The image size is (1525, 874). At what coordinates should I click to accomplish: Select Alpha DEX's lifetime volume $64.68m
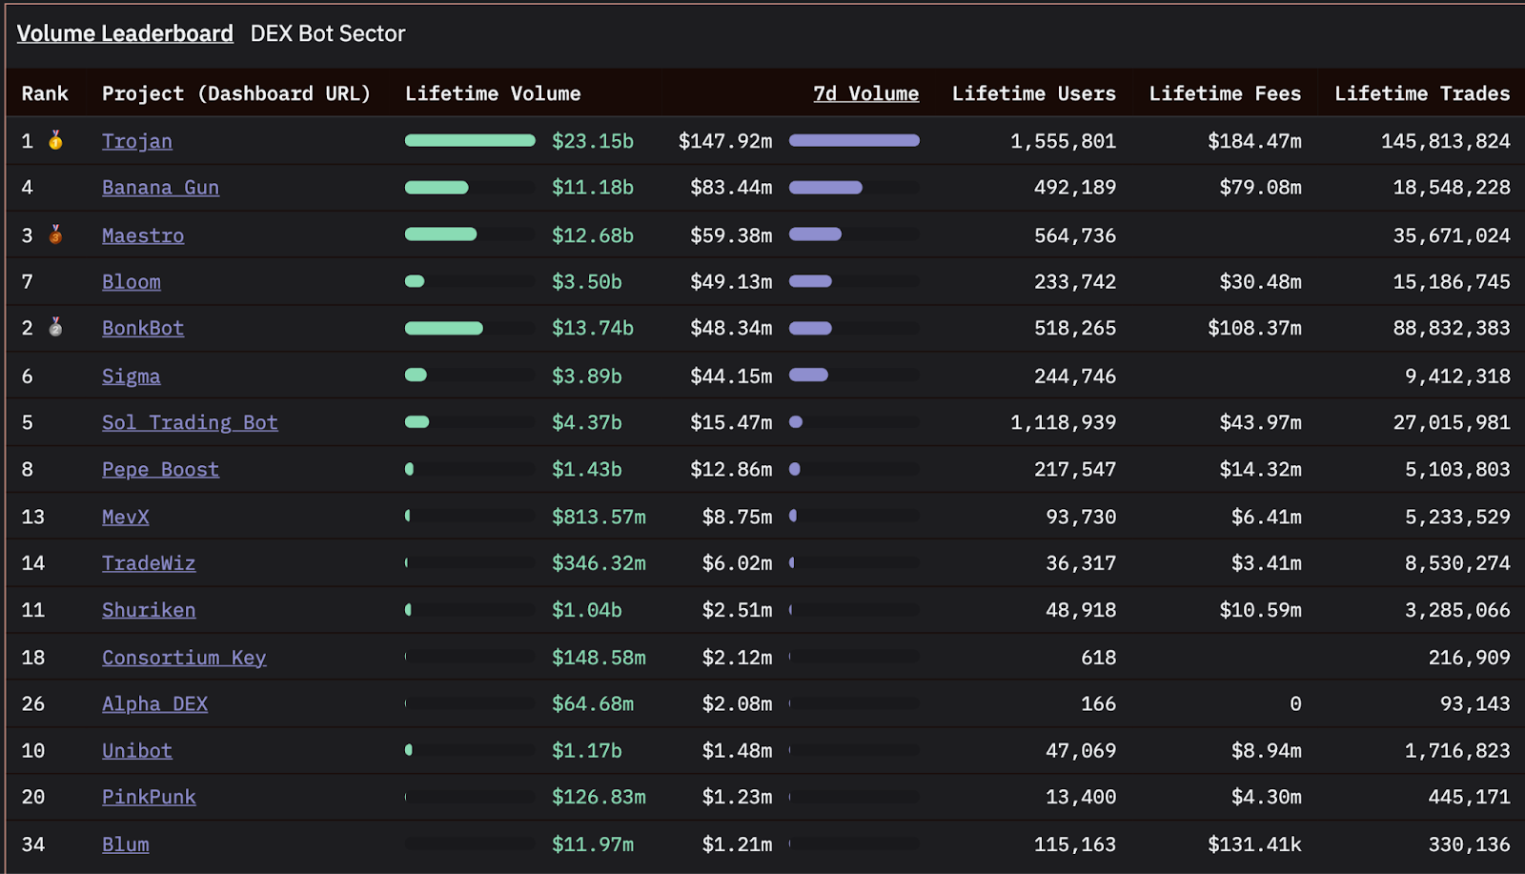click(593, 704)
